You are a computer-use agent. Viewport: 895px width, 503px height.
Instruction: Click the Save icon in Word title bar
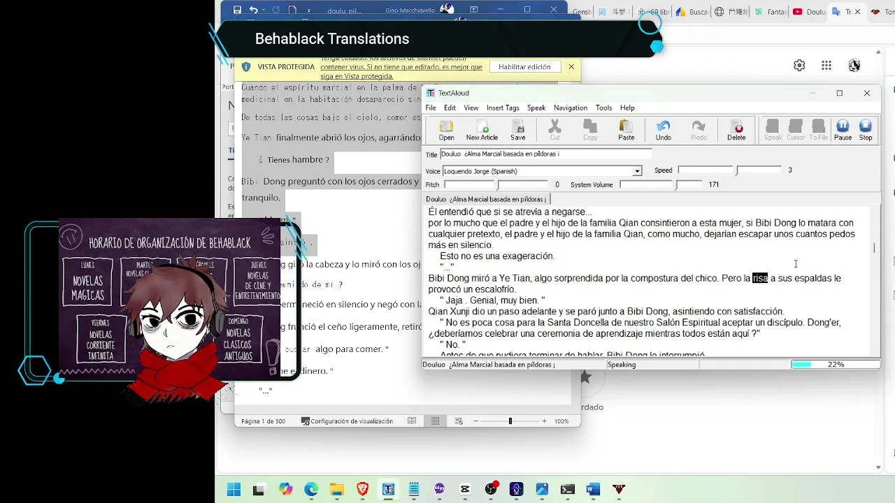(x=237, y=10)
